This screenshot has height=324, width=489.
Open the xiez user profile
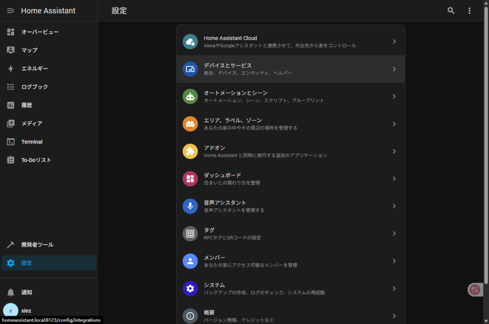49,311
